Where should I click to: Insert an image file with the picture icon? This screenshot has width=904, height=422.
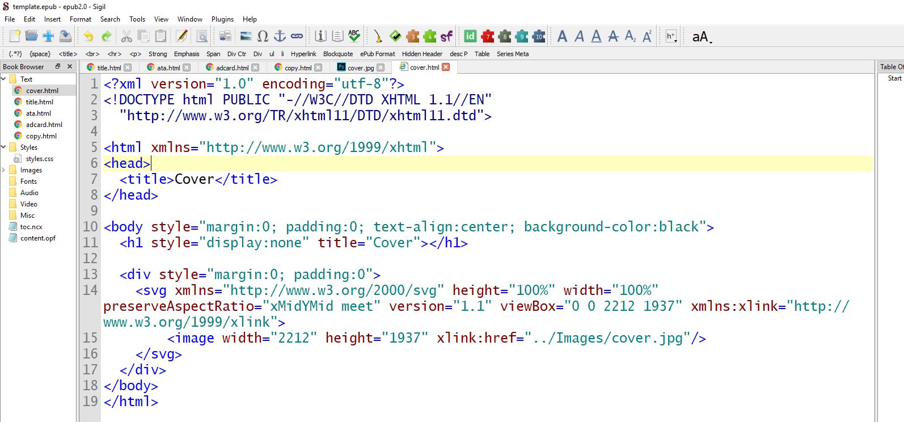246,36
